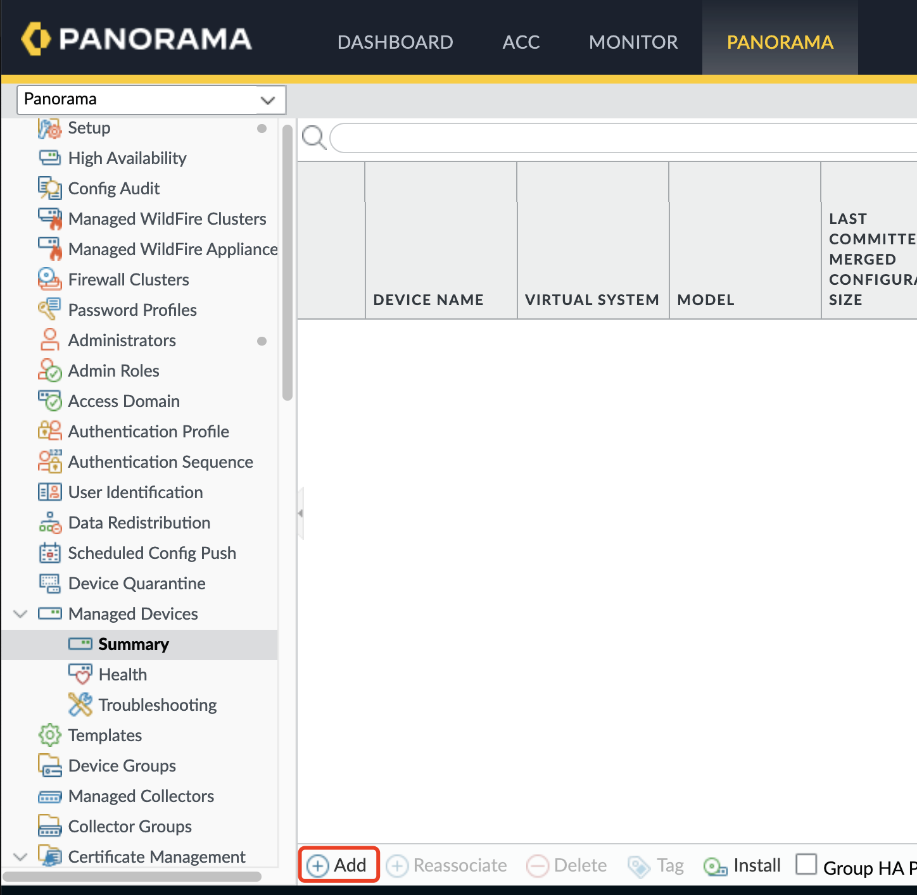The width and height of the screenshot is (917, 895).
Task: Click the Device Groups label
Action: 122,766
